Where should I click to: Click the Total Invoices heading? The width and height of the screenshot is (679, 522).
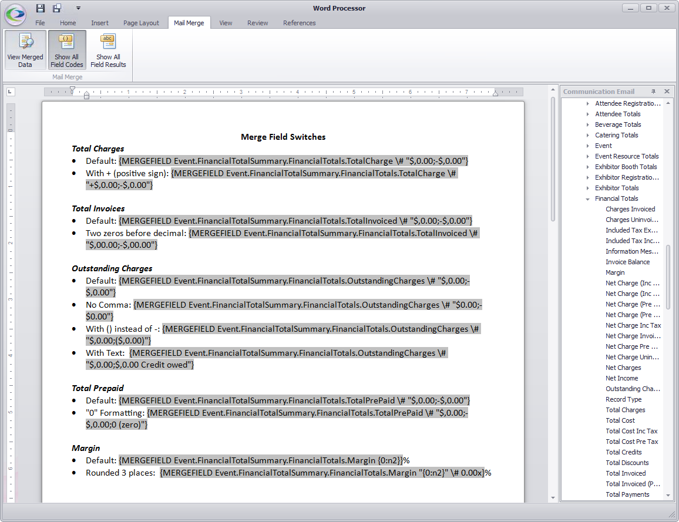(x=98, y=208)
